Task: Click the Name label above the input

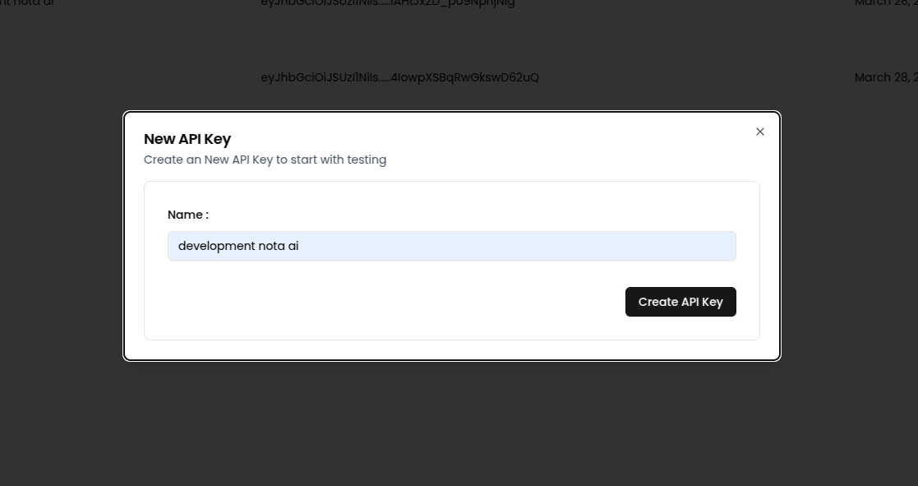Action: click(187, 215)
